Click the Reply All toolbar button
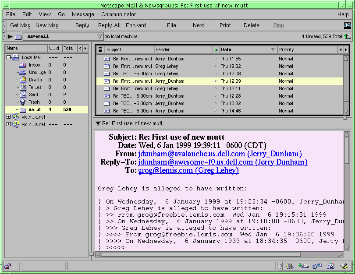 [x=110, y=25]
